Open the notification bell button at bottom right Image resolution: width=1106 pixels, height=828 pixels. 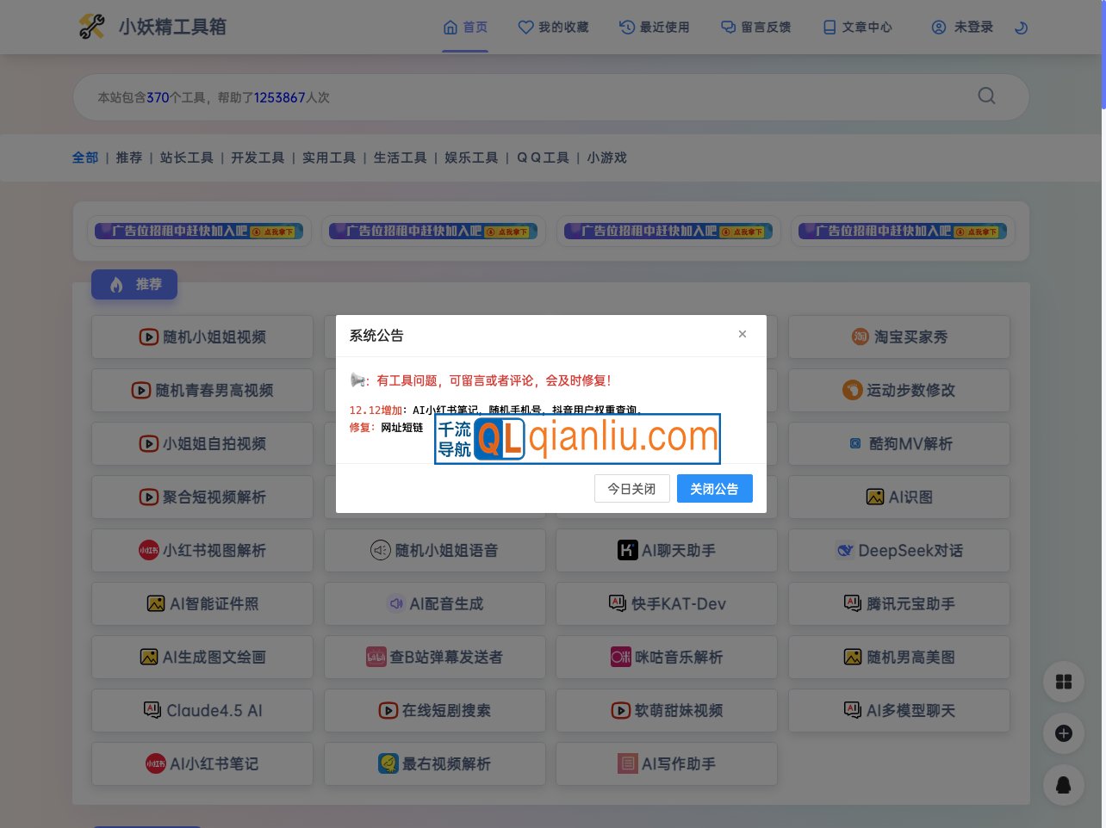(1064, 785)
